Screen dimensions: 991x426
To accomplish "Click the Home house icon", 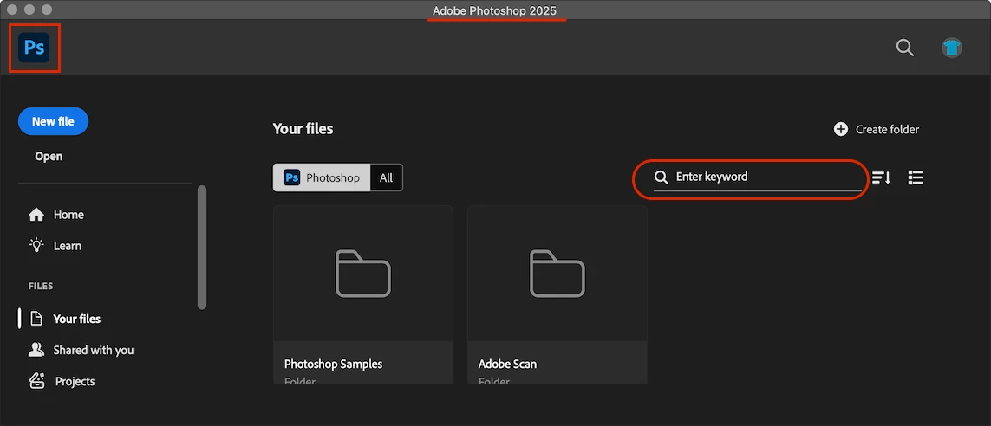I will coord(36,215).
